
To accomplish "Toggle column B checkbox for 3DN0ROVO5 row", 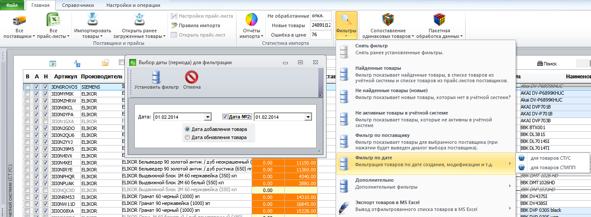I will pos(28,87).
